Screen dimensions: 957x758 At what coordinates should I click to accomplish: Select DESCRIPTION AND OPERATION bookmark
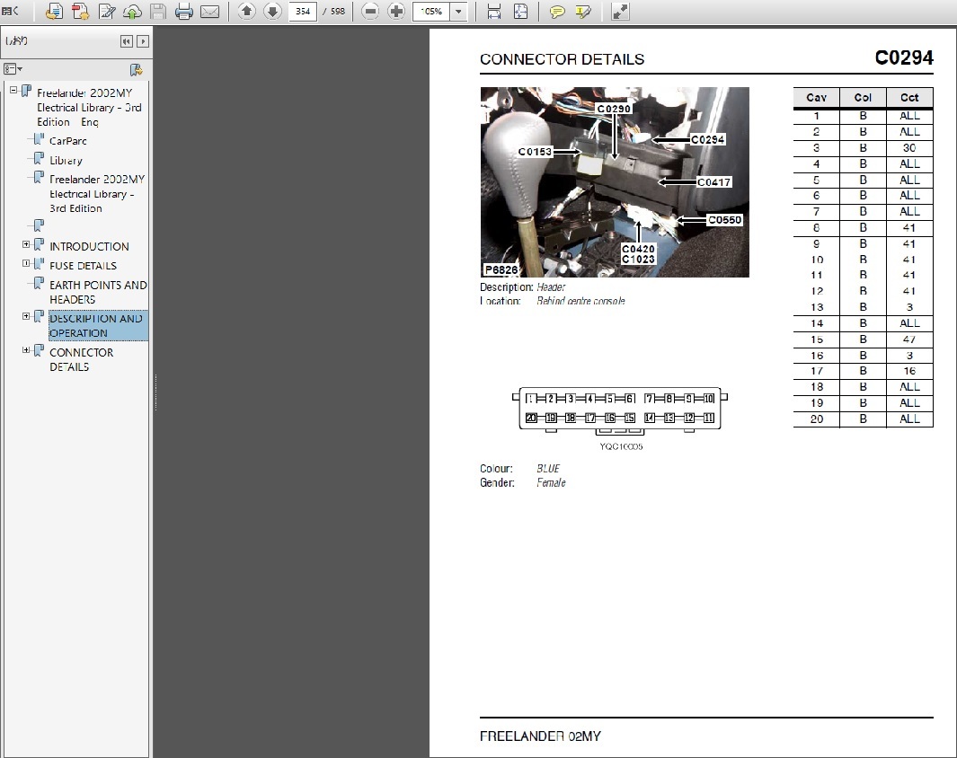tap(96, 326)
